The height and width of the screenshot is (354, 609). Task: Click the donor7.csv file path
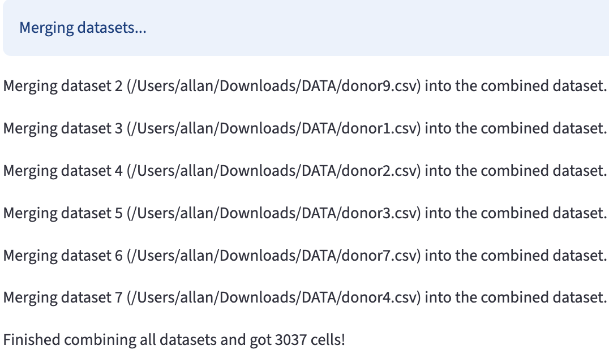[x=273, y=256]
